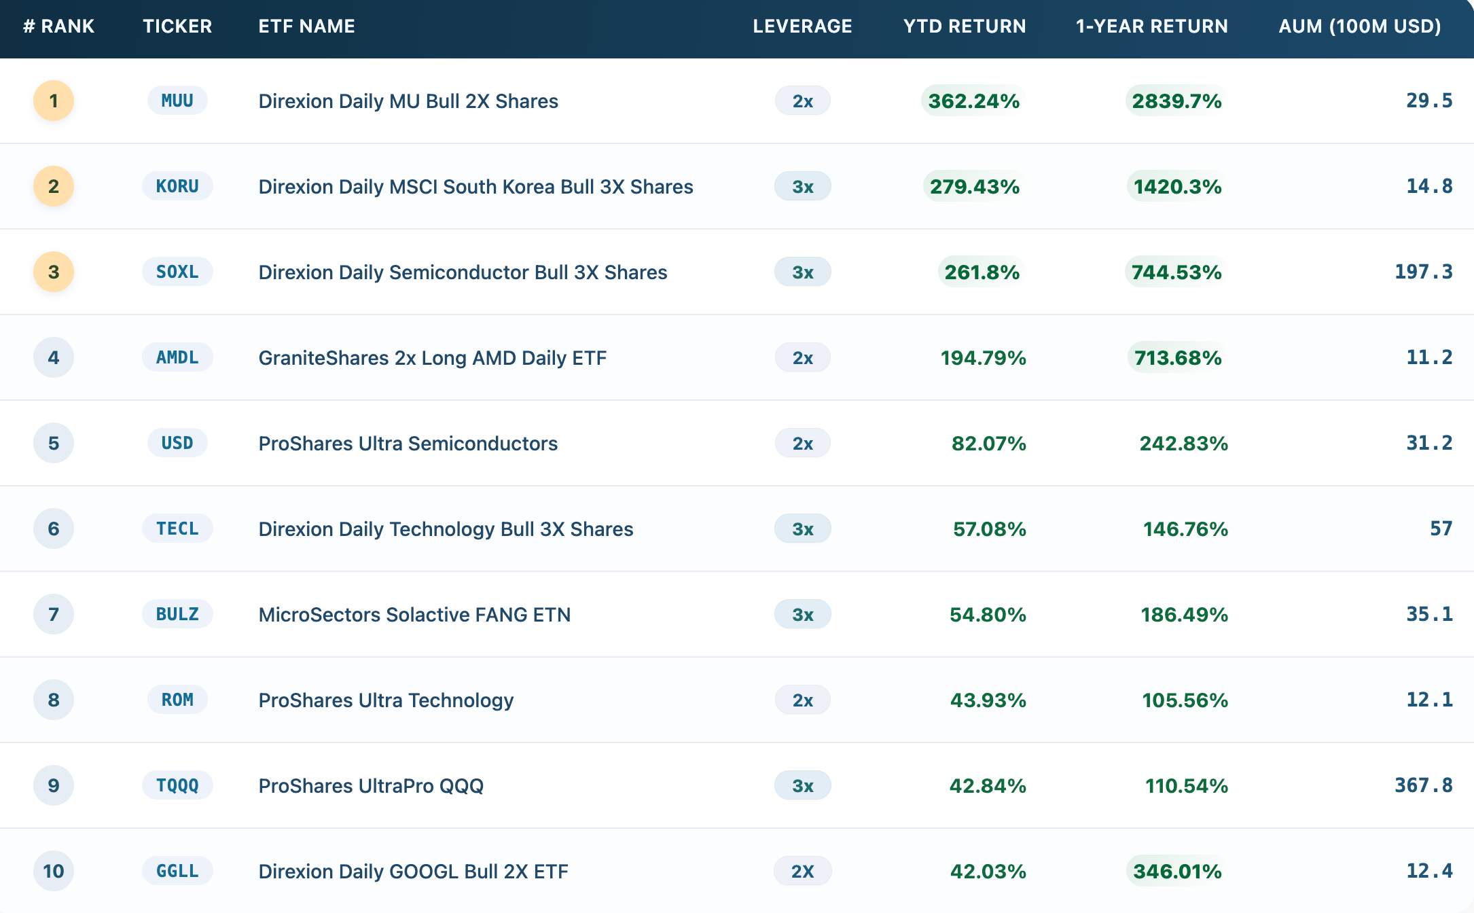Screen dimensions: 1474x913
Task: Open the ROM ticker tag
Action: click(x=177, y=700)
